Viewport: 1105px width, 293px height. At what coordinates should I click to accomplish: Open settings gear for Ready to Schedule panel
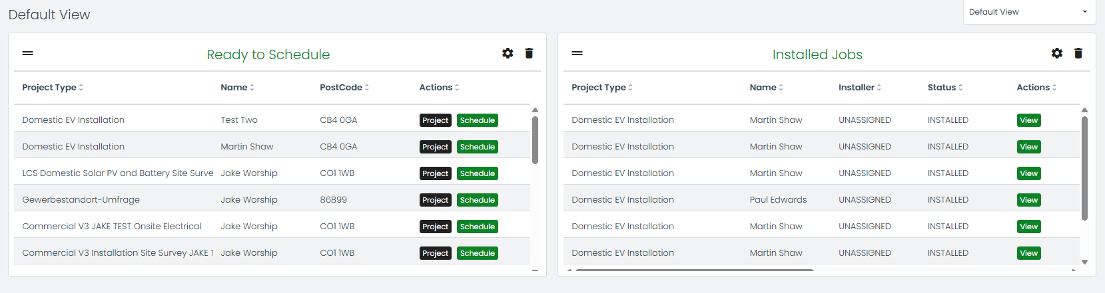pos(508,53)
